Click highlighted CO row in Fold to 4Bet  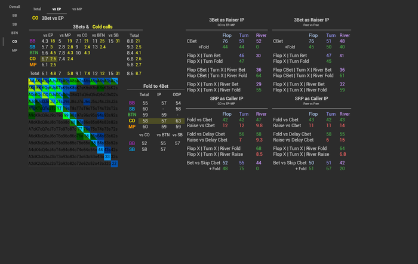(x=161, y=121)
